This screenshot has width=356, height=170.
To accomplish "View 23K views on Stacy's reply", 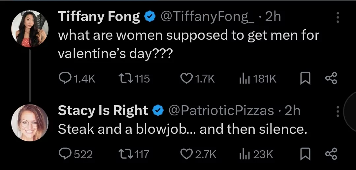I will [256, 154].
